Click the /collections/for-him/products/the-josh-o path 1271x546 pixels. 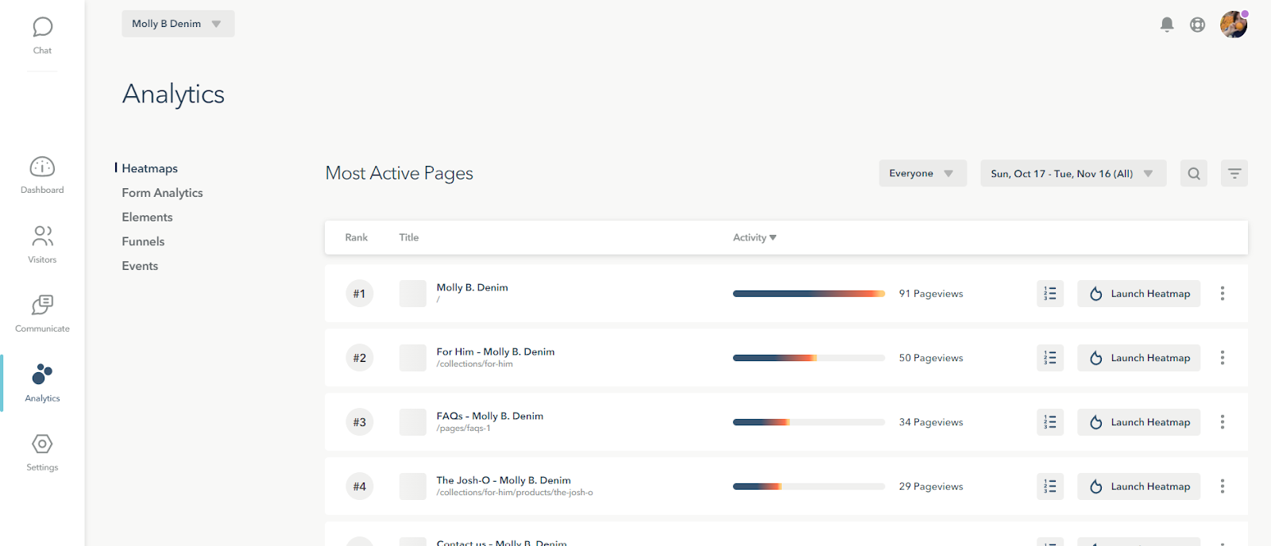(x=515, y=493)
